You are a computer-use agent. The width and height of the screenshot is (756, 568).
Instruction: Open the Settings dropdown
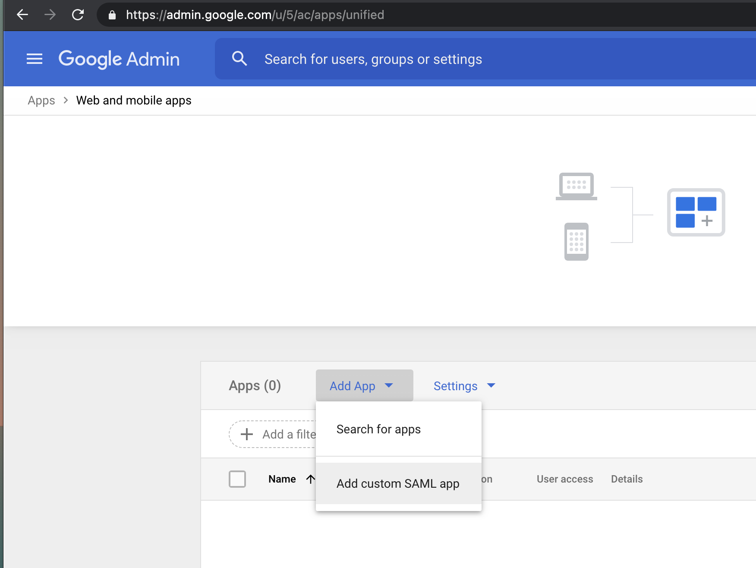click(463, 385)
